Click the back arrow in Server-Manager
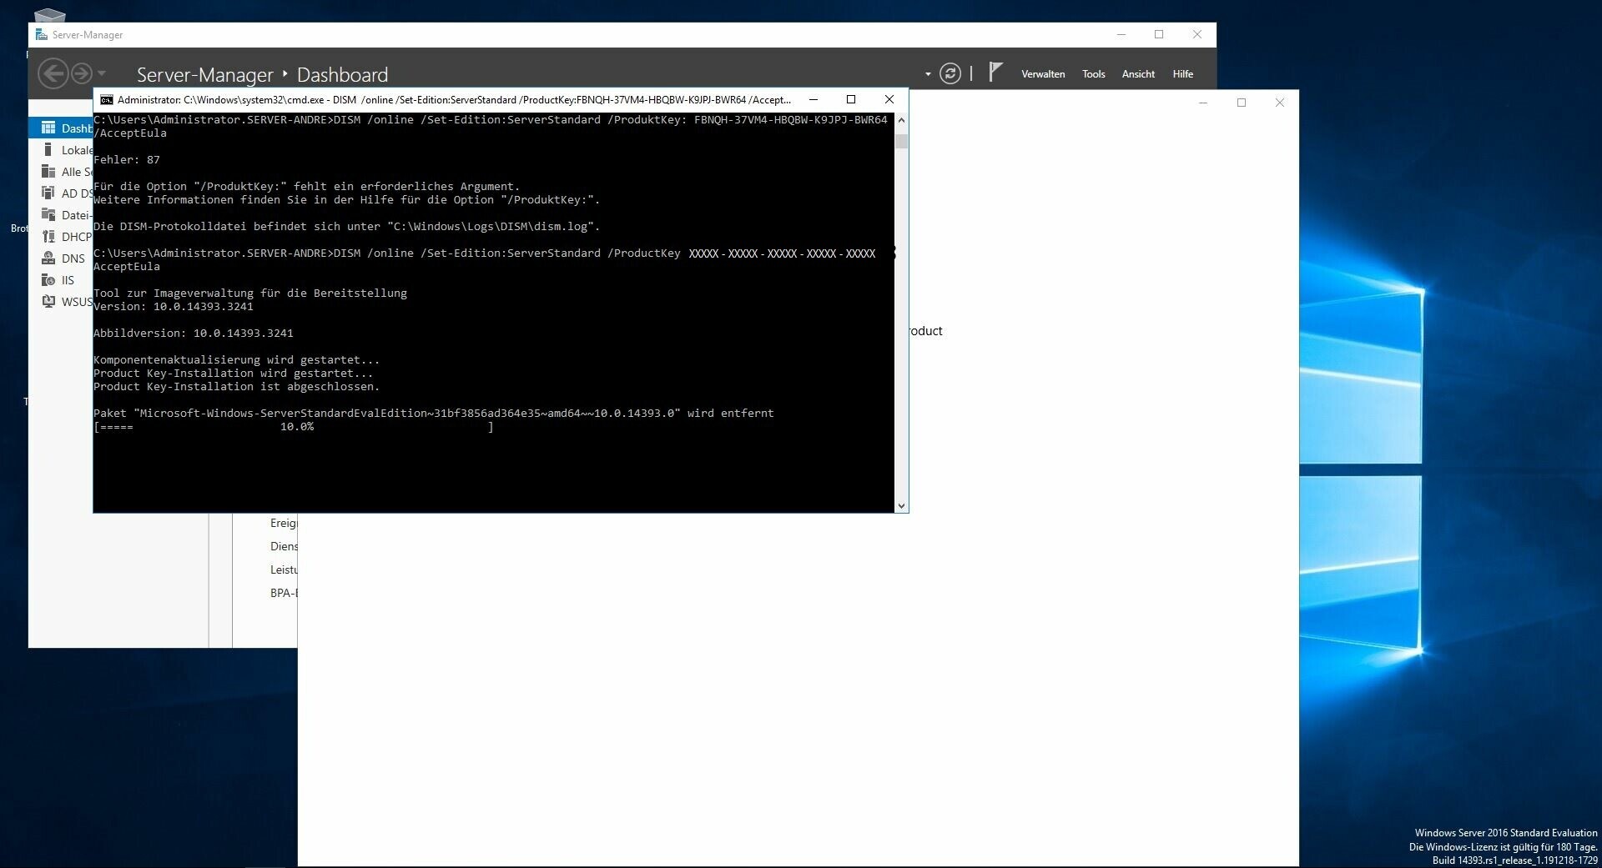Screen dimensions: 1602x868 (x=53, y=73)
